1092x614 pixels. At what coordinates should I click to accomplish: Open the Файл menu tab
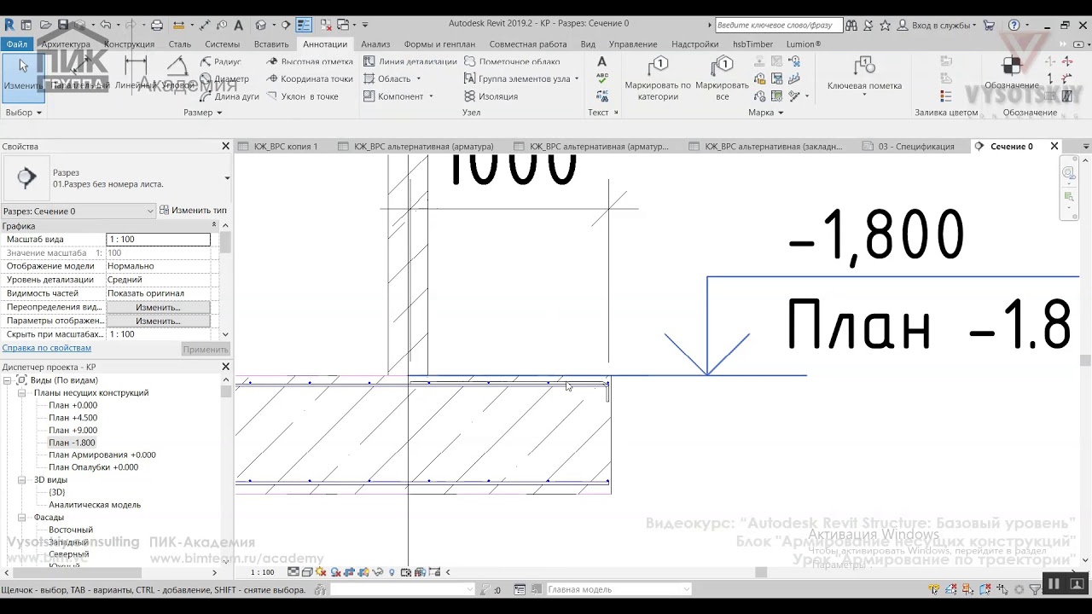(x=16, y=43)
